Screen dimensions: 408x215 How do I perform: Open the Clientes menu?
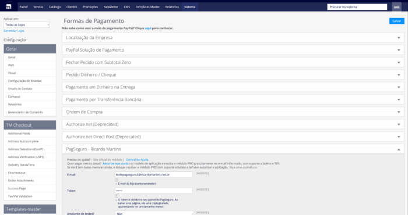click(72, 7)
